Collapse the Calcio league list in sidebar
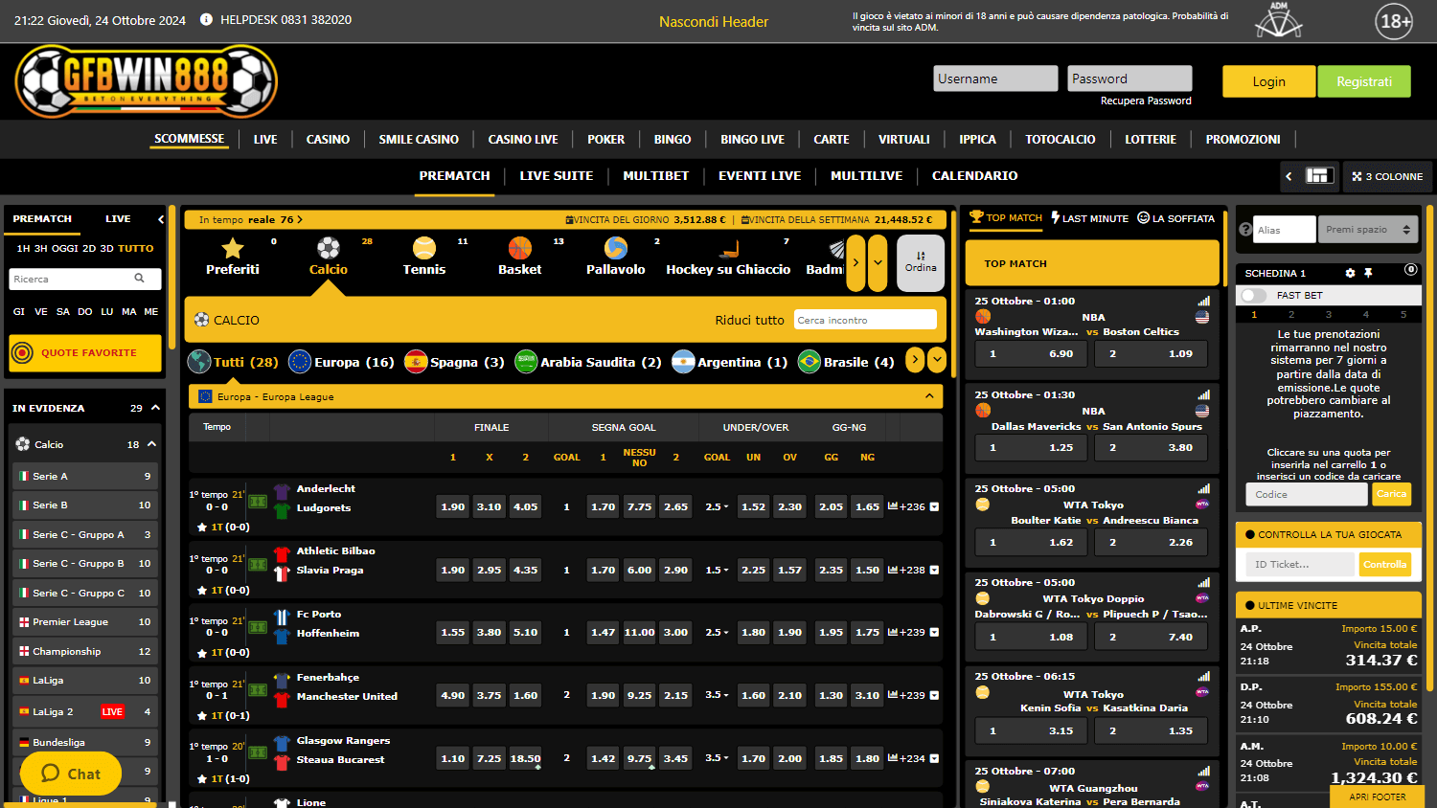Viewport: 1437px width, 808px height. click(151, 444)
